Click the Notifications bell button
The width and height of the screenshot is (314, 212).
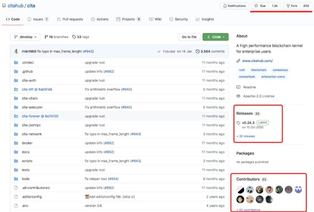pyautogui.click(x=234, y=6)
